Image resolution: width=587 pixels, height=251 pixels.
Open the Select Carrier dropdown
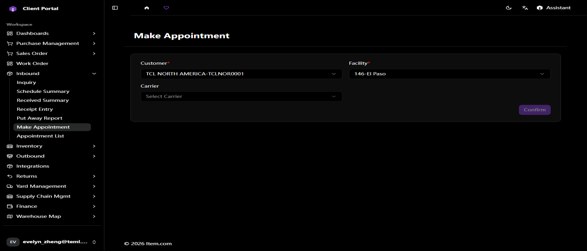click(241, 97)
